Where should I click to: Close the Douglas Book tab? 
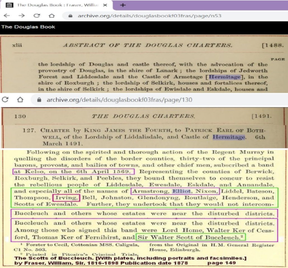pyautogui.click(x=105, y=5)
